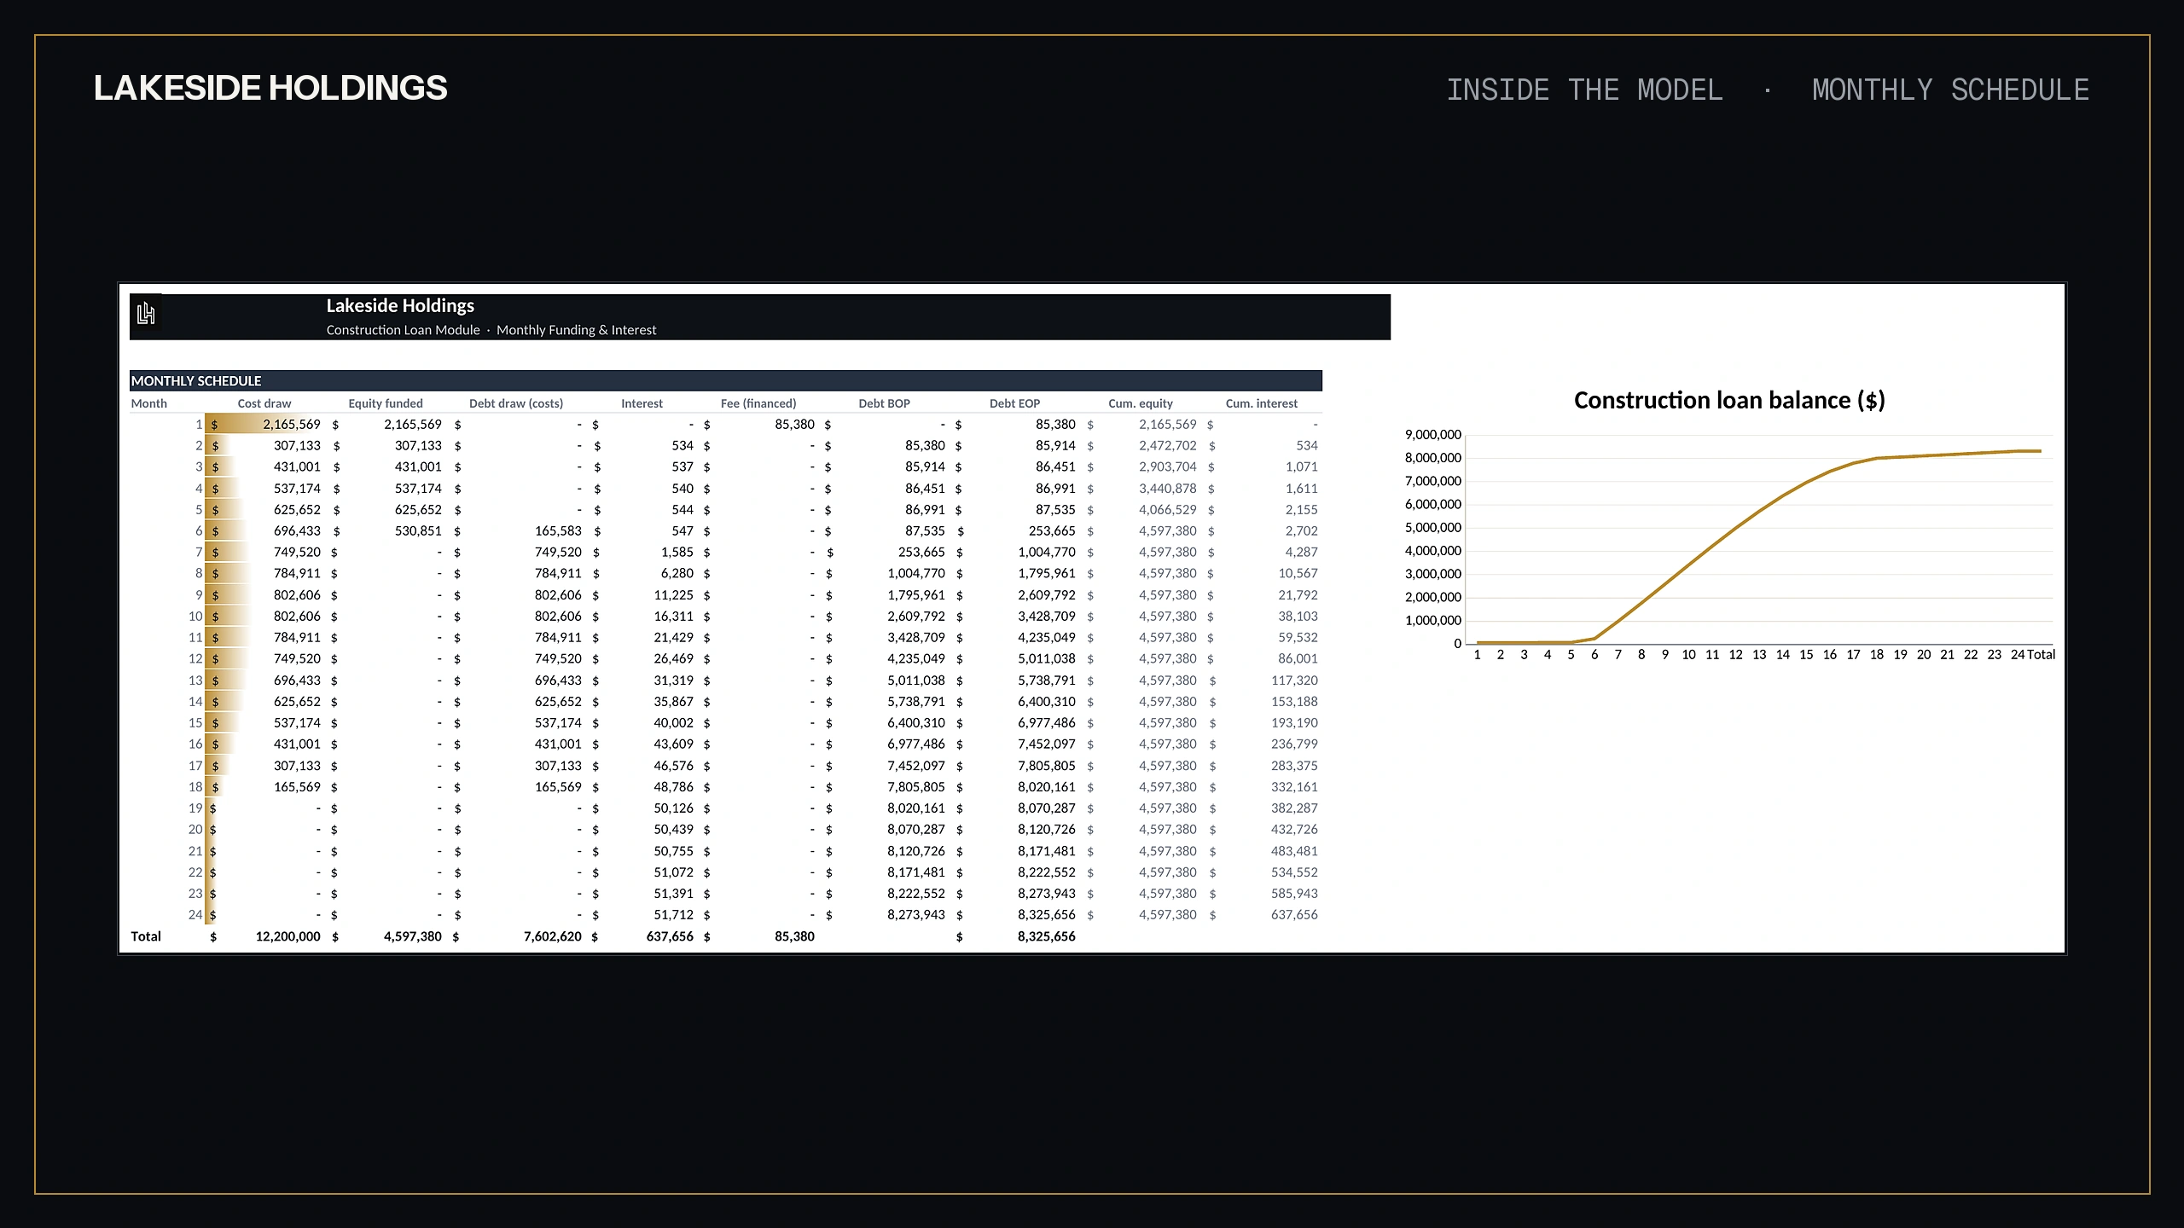
Task: Click the month 6 debt draw value 165,583
Action: click(558, 531)
